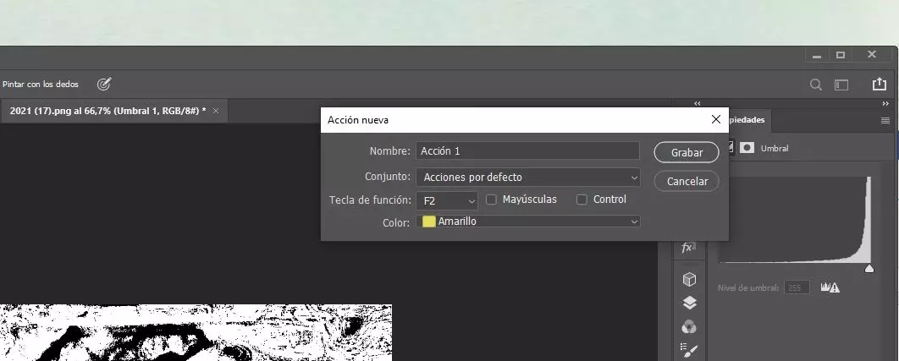Open the 3D cube panel icon
899x361 pixels.
(689, 279)
